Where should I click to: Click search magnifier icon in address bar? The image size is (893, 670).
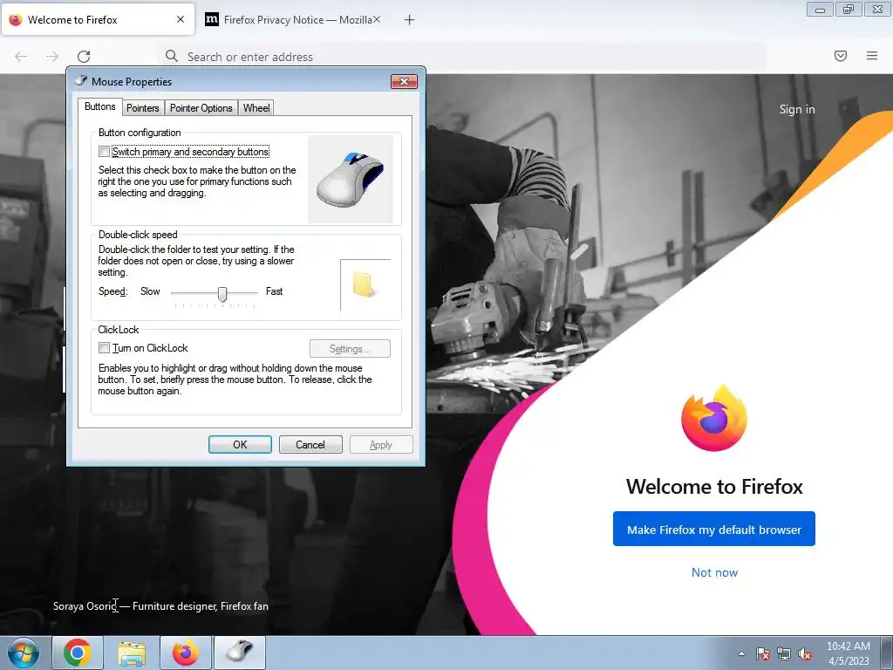click(172, 56)
